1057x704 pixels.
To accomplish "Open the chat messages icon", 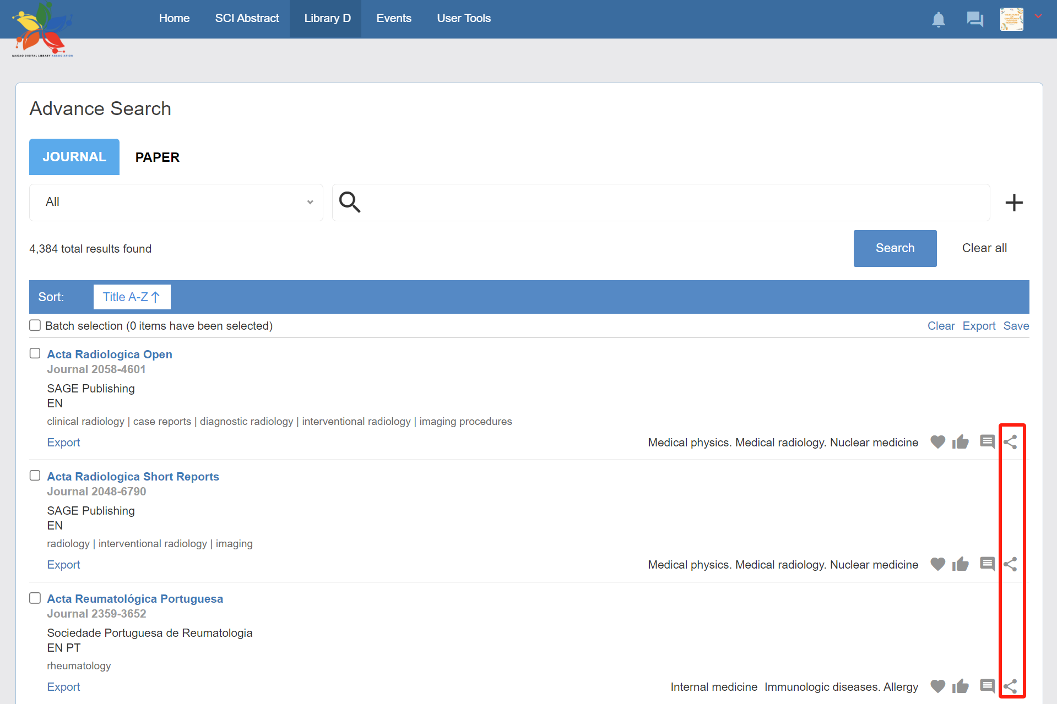I will point(974,20).
